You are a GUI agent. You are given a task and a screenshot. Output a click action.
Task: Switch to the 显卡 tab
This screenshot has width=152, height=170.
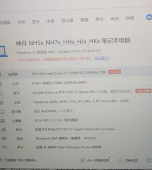[x=36, y=22]
